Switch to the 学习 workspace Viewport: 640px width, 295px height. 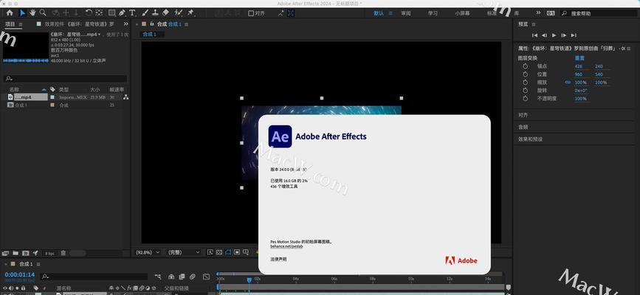[x=433, y=13]
